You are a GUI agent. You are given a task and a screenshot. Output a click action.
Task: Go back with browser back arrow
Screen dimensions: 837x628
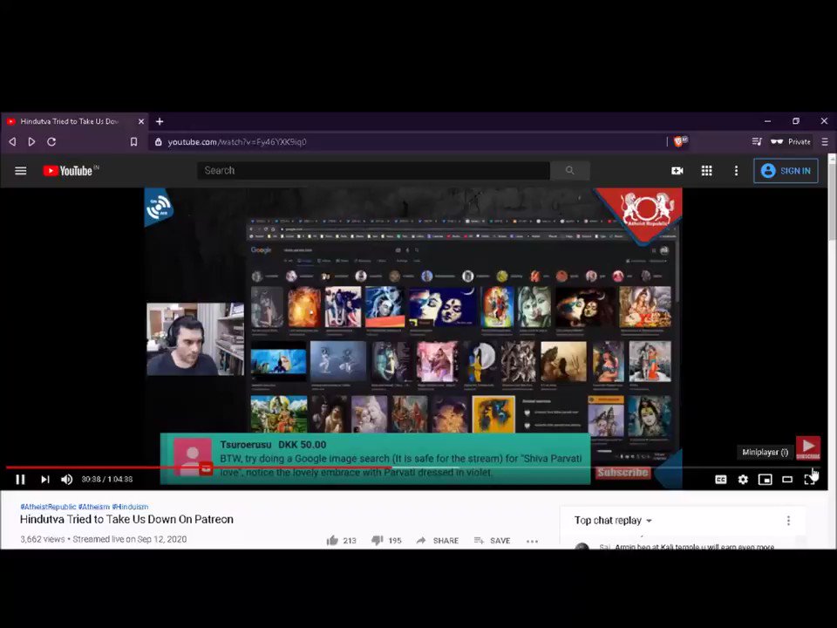(x=12, y=141)
